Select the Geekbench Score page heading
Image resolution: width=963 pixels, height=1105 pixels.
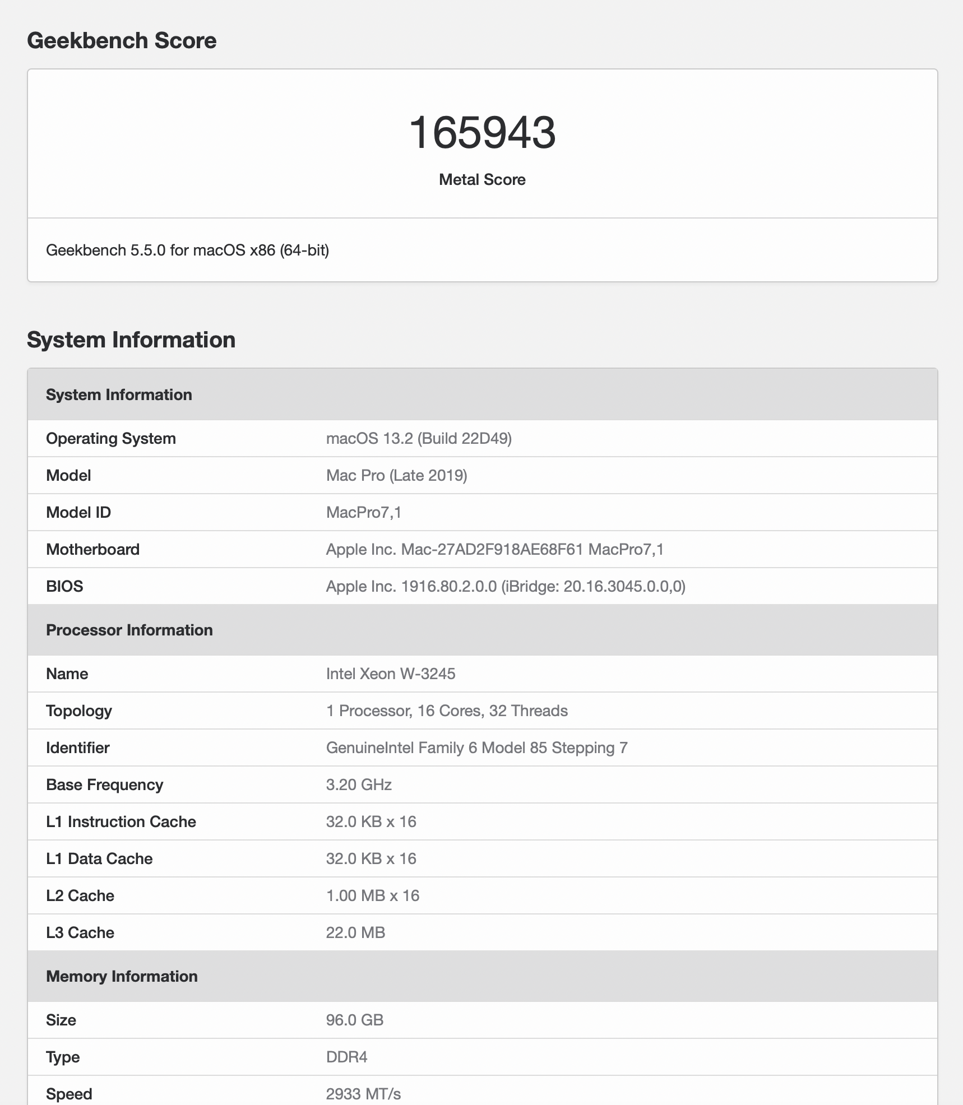point(122,41)
